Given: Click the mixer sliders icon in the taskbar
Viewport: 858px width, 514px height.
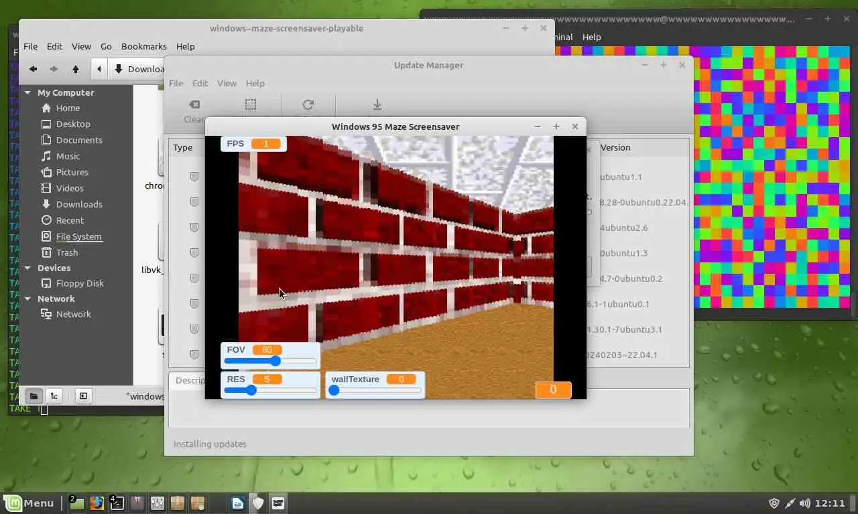Looking at the screenshot, I should coord(158,503).
